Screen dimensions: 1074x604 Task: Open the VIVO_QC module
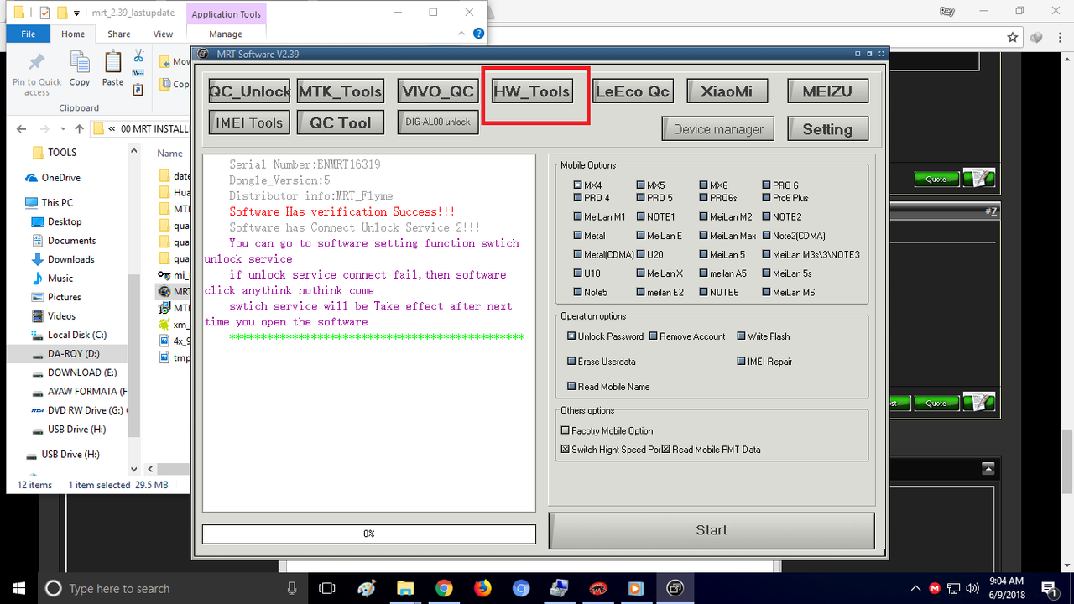pos(438,91)
